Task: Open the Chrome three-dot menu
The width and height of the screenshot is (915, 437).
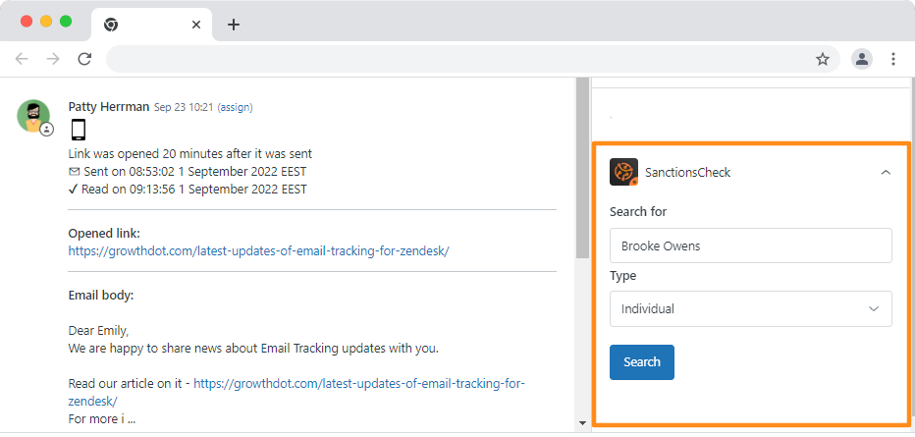Action: [x=893, y=59]
